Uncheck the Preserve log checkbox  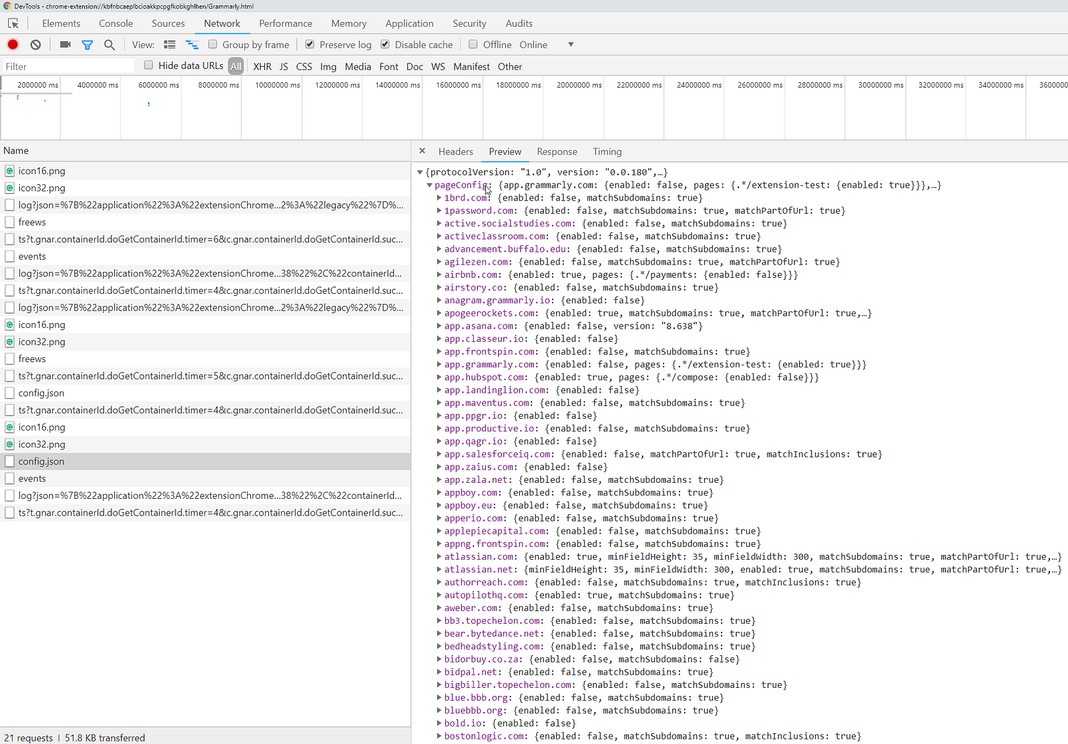click(x=310, y=44)
